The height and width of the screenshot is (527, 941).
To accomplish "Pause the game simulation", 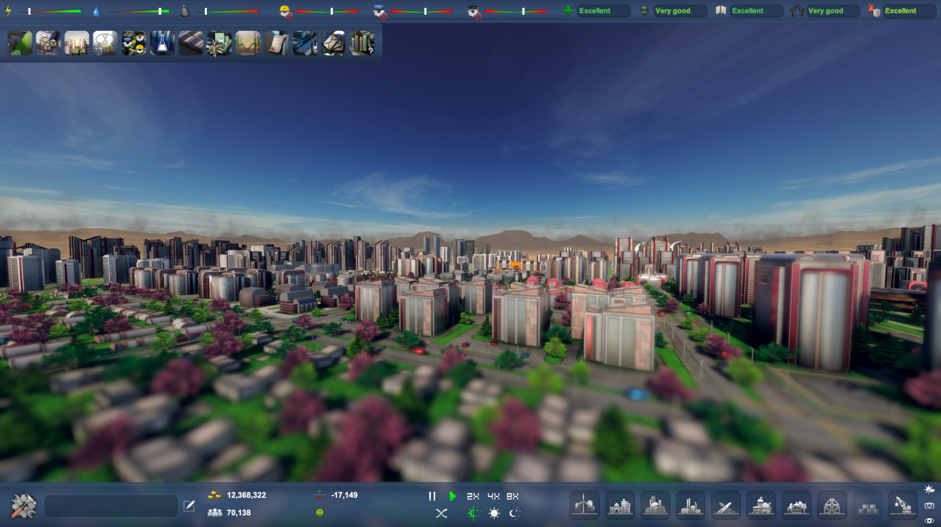I will coord(432,496).
